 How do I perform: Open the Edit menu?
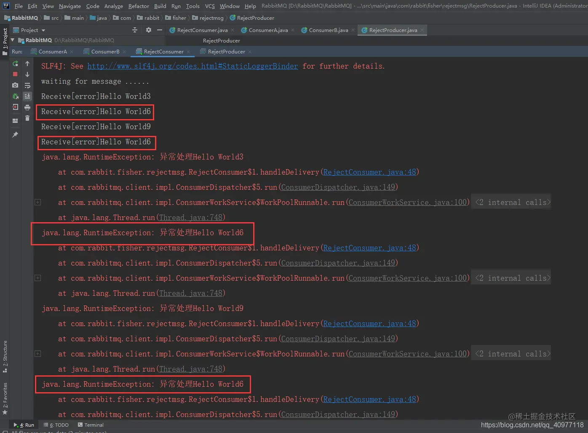tap(32, 6)
